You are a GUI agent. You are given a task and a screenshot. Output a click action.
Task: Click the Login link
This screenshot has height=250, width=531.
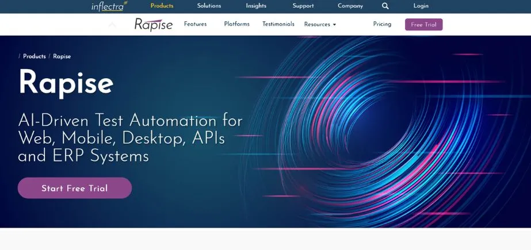click(x=421, y=6)
